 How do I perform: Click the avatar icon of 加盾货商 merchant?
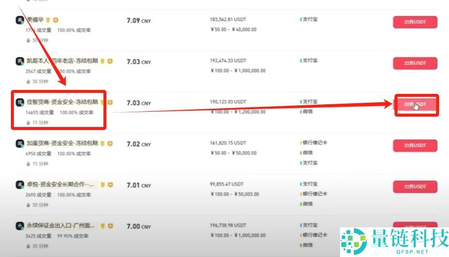pyautogui.click(x=20, y=144)
